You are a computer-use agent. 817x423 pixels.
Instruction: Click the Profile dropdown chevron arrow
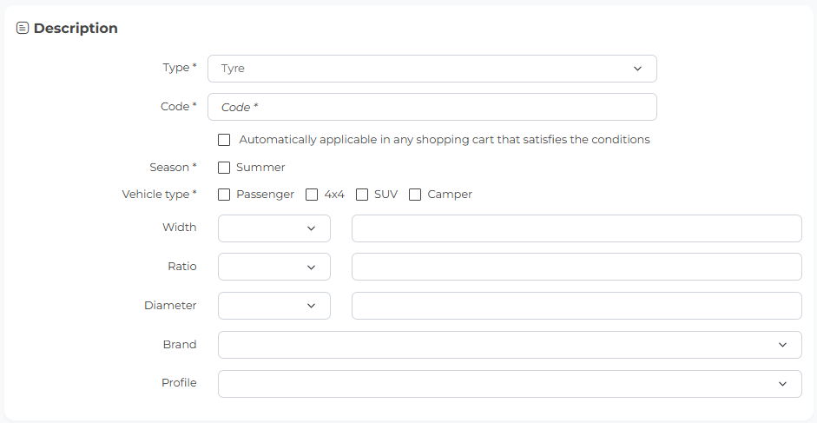(x=782, y=384)
